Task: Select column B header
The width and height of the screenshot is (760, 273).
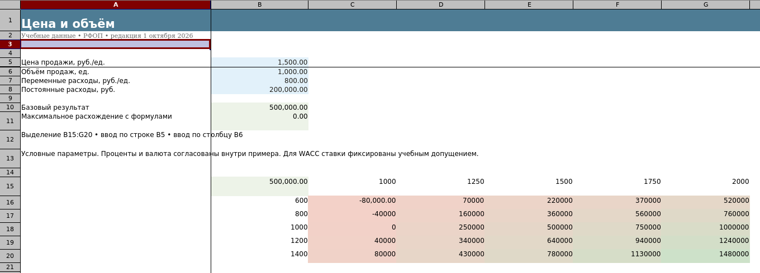Action: tap(259, 4)
